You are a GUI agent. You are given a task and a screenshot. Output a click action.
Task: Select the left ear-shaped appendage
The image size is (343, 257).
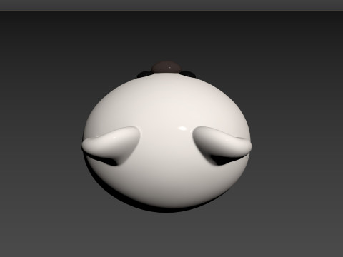tap(111, 146)
